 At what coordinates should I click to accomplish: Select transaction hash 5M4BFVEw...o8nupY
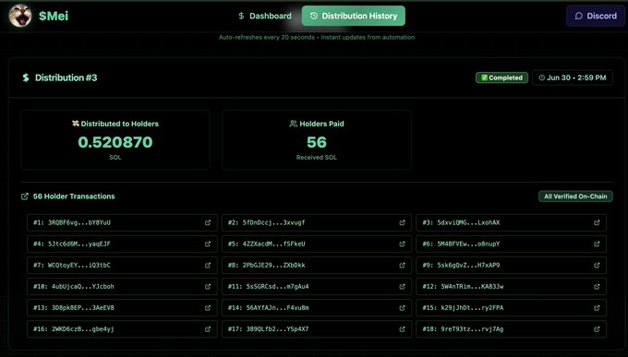pos(468,244)
